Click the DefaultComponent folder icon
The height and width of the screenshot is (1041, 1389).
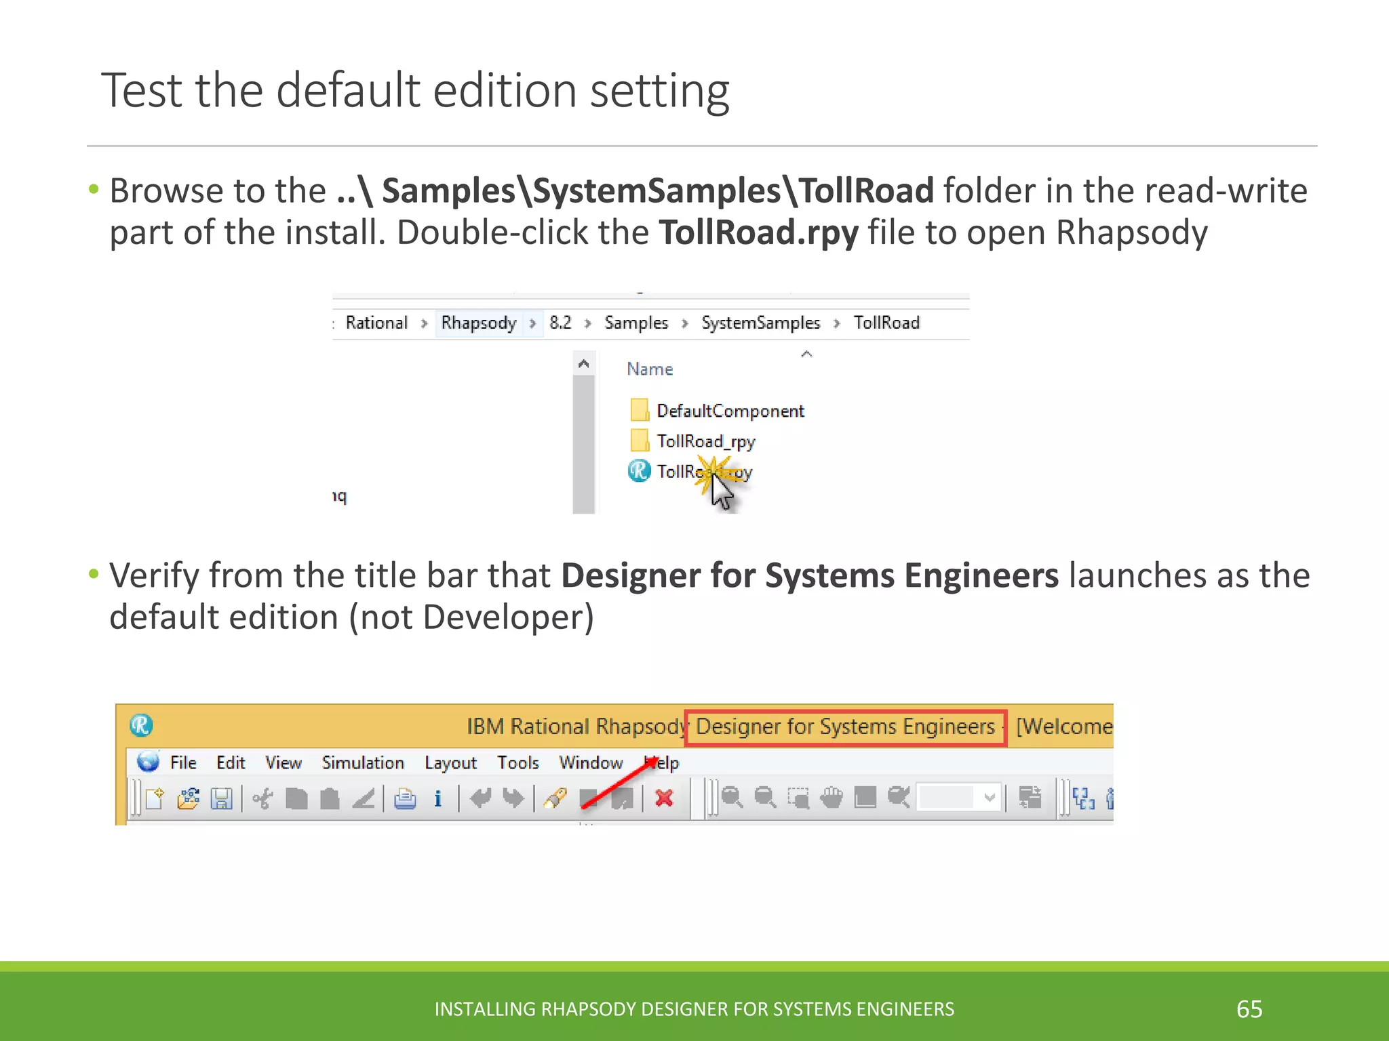point(639,409)
